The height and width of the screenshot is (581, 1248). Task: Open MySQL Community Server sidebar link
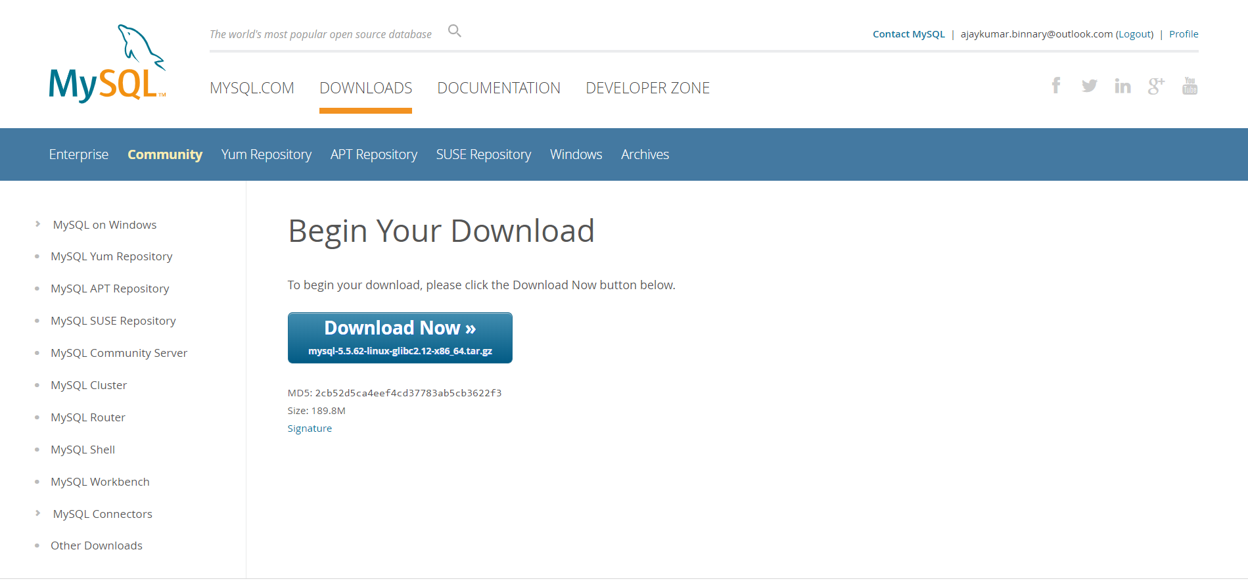(119, 353)
